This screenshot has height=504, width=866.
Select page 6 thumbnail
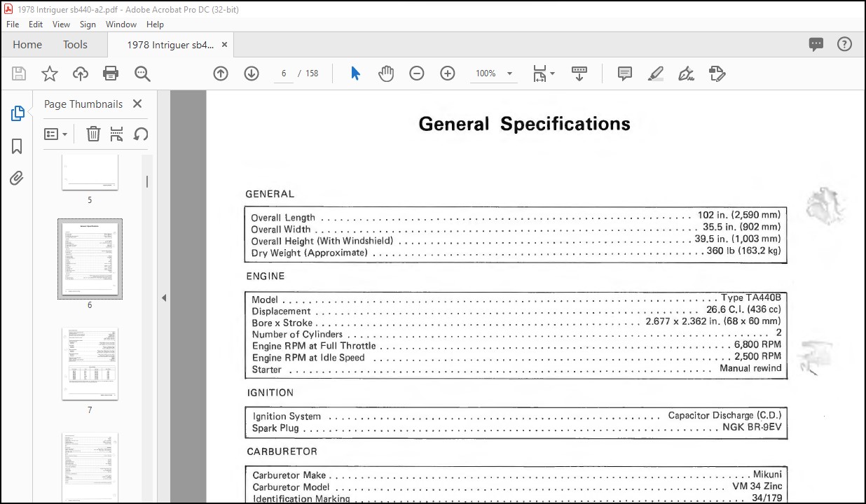click(90, 259)
